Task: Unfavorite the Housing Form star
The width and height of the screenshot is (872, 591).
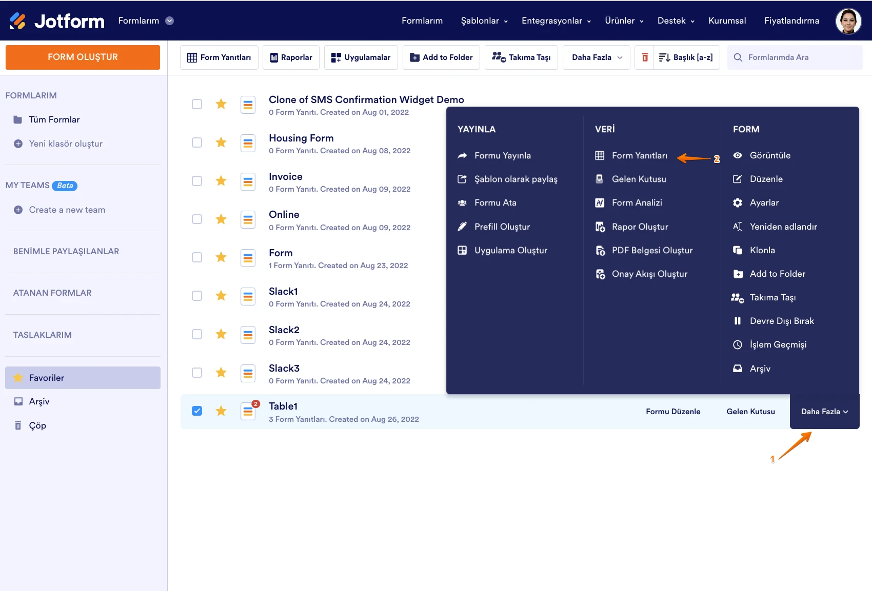Action: point(221,142)
